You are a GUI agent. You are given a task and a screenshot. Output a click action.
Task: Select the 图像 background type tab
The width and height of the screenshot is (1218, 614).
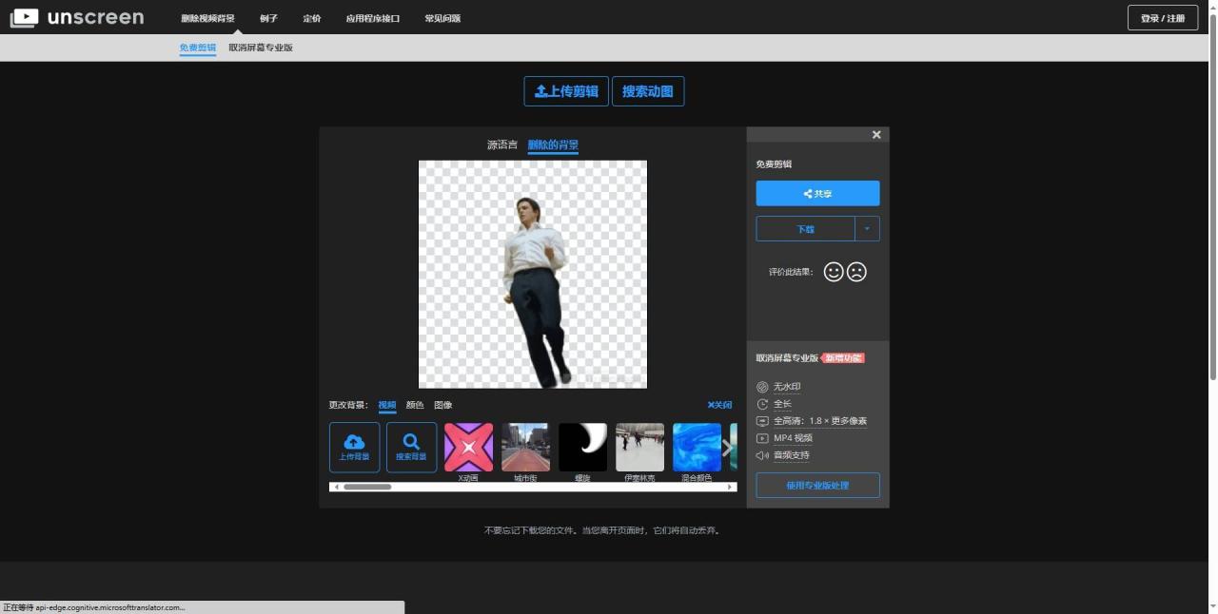pyautogui.click(x=443, y=406)
